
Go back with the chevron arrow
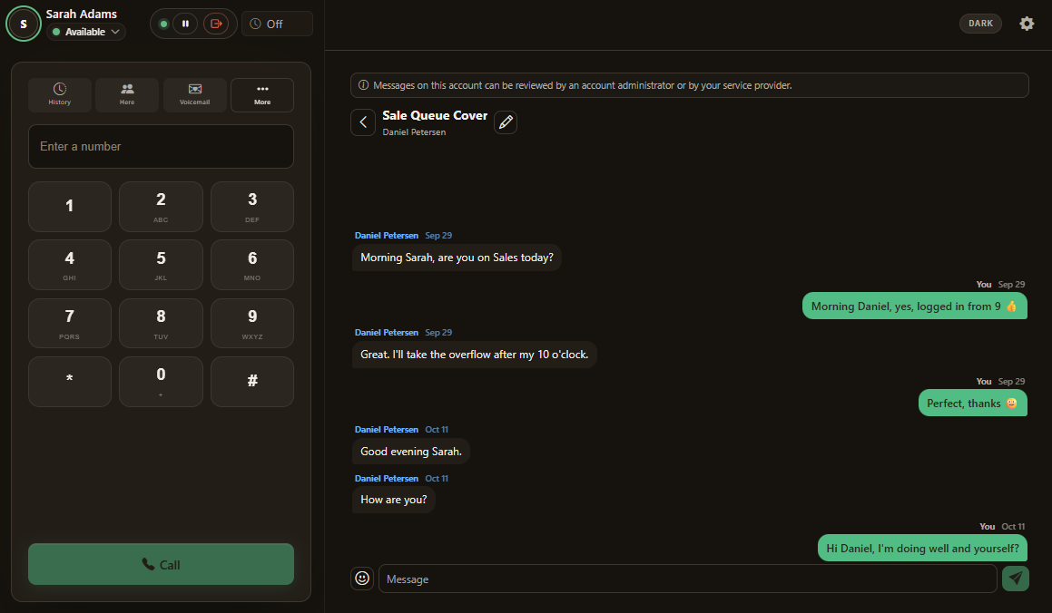tap(363, 122)
